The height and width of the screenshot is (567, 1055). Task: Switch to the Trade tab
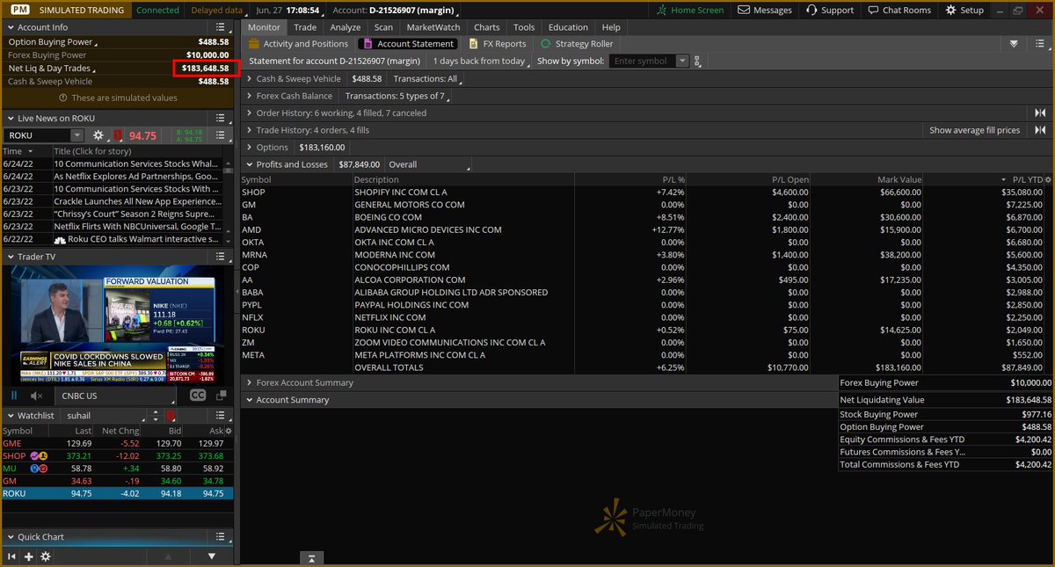[x=305, y=27]
